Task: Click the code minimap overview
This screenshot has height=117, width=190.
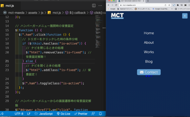Action: pos(98,32)
